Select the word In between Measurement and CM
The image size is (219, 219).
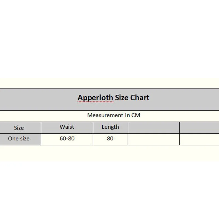[x=127, y=115]
